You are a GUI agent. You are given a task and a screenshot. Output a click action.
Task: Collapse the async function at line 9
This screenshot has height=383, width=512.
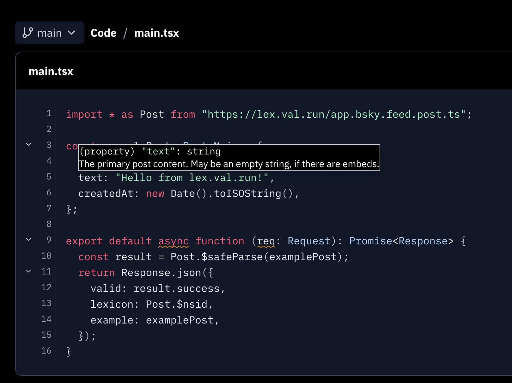pyautogui.click(x=28, y=240)
